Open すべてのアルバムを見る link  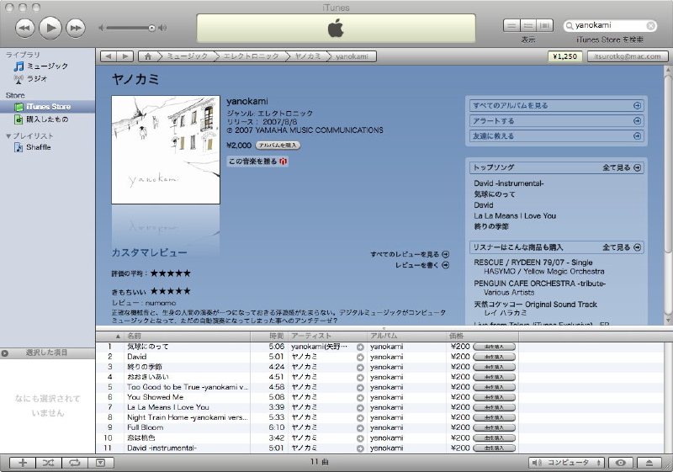pos(557,105)
